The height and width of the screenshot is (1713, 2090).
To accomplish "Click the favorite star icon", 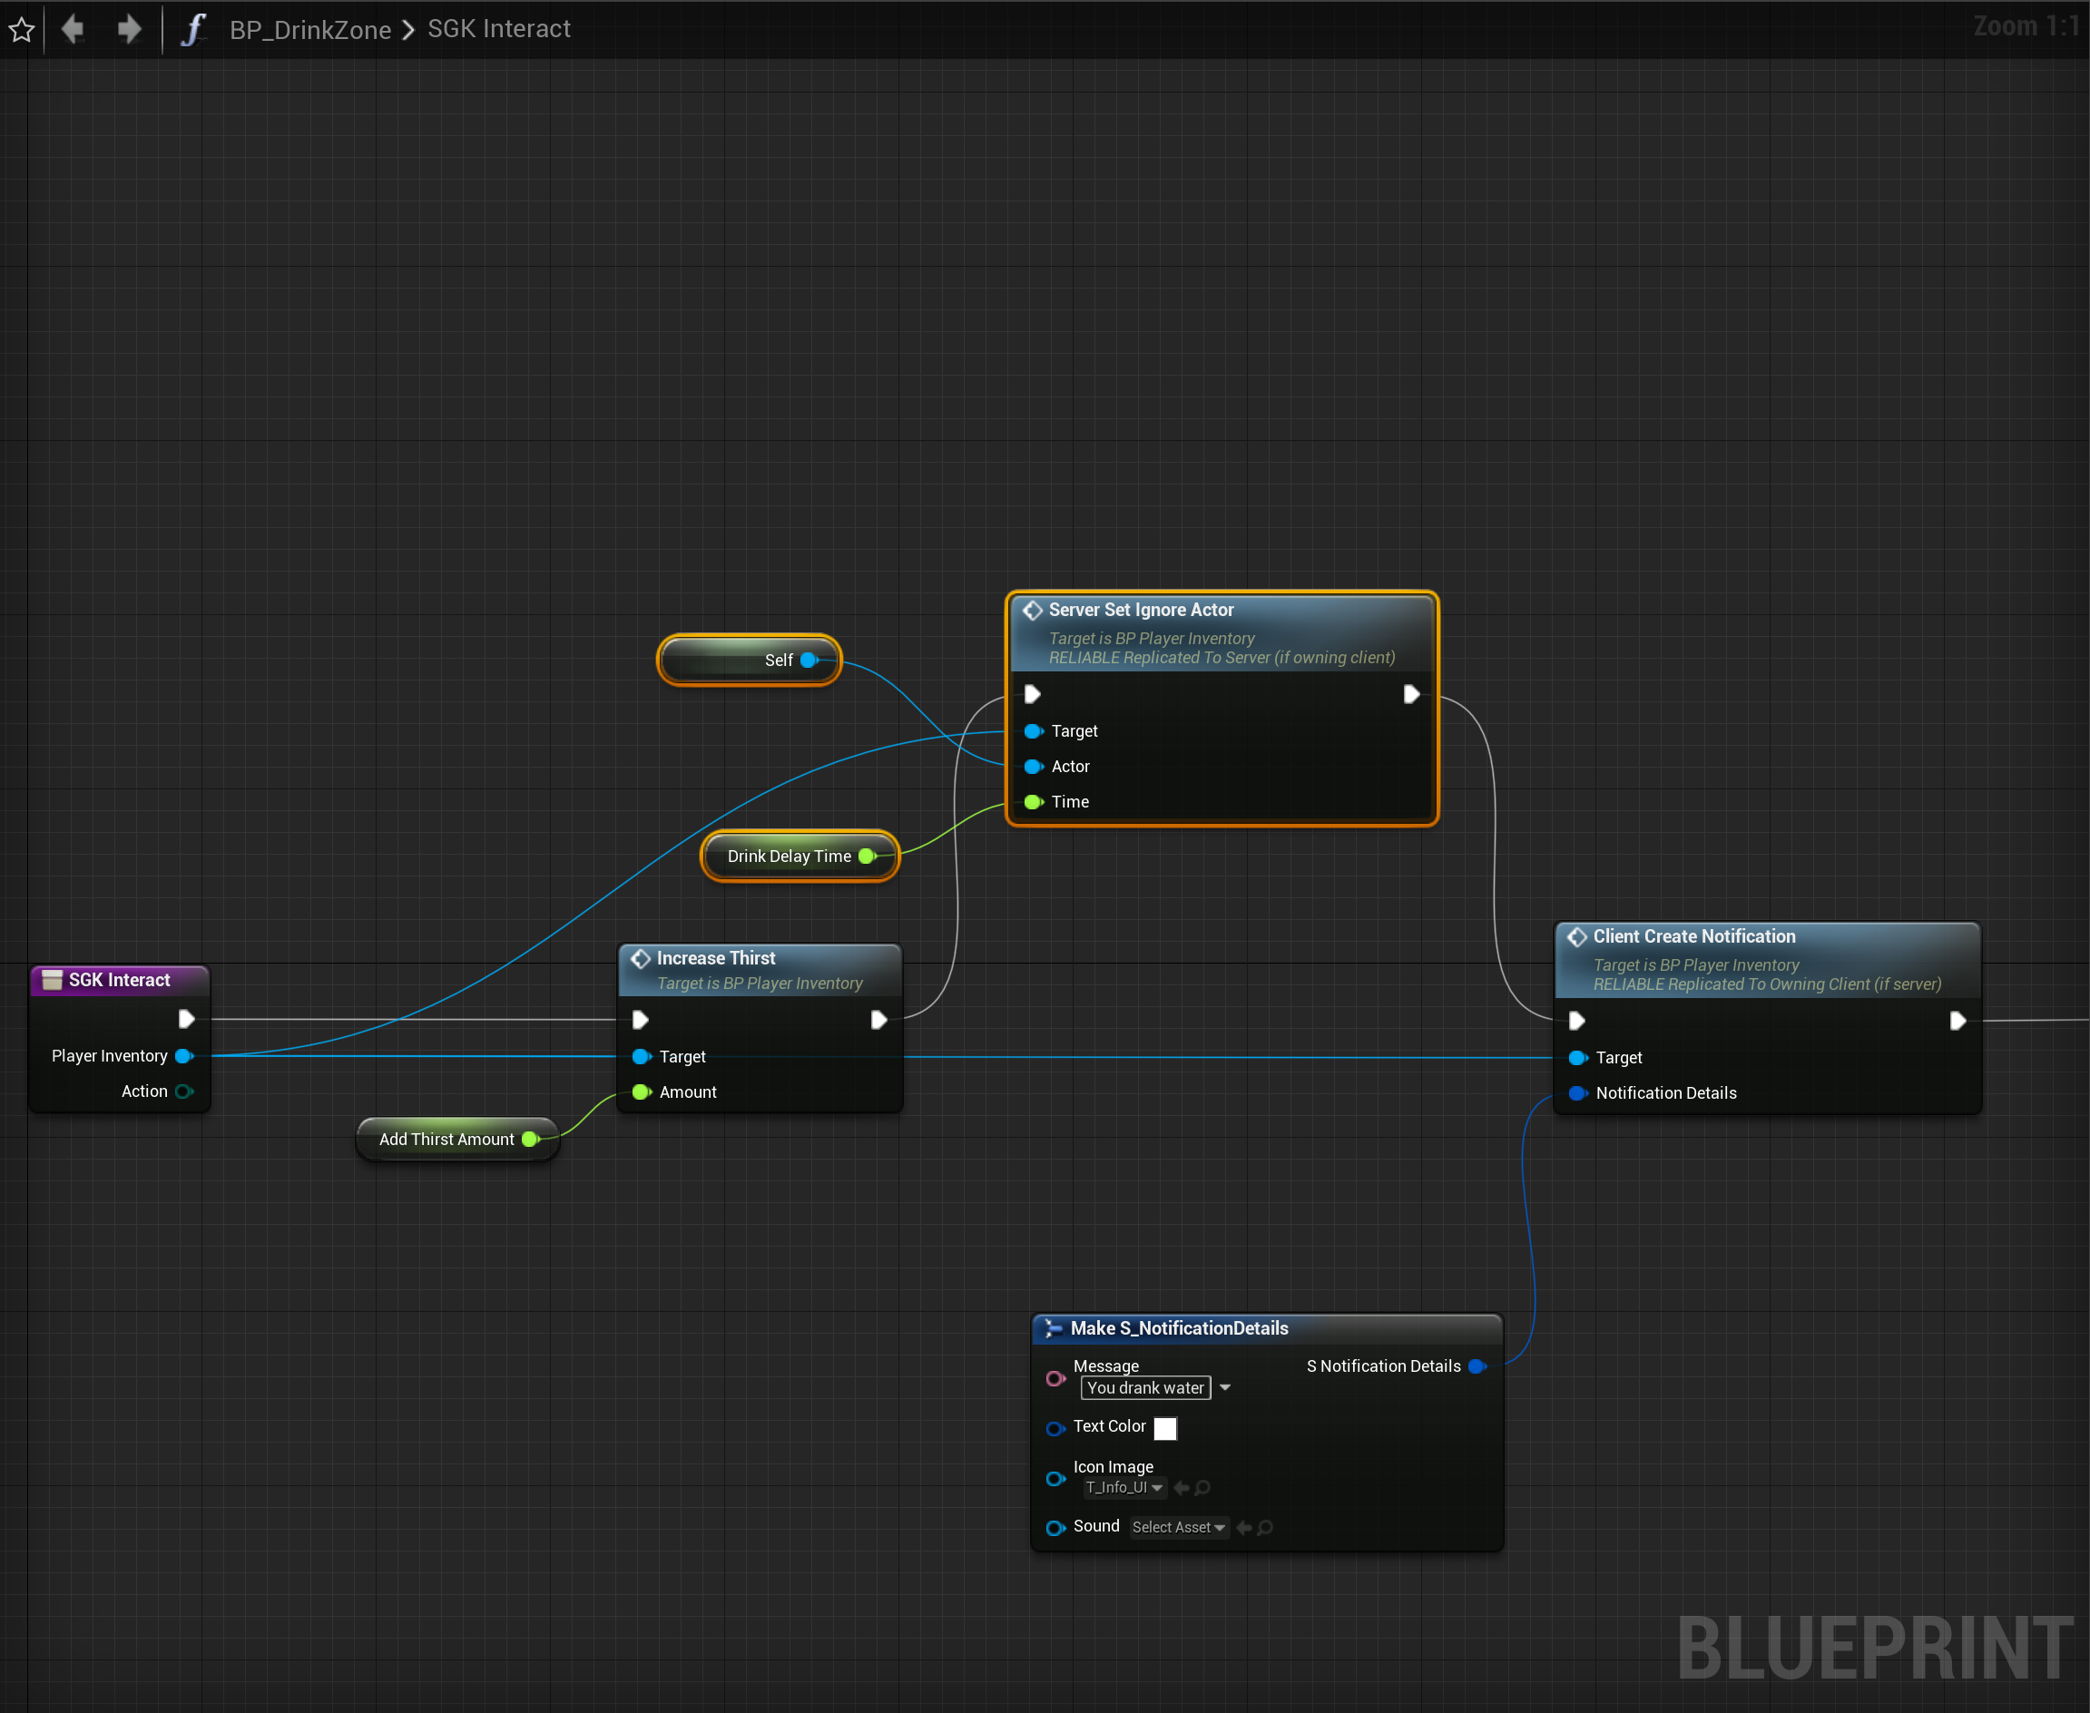I will pos(22,30).
